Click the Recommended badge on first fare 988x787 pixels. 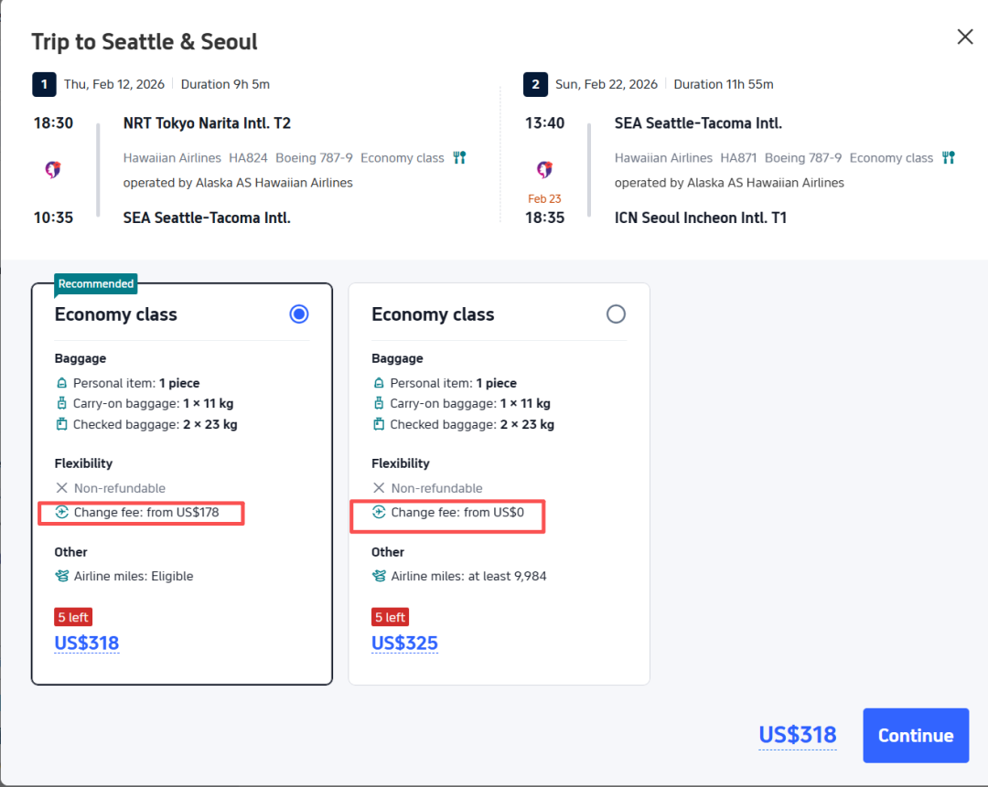(x=96, y=284)
